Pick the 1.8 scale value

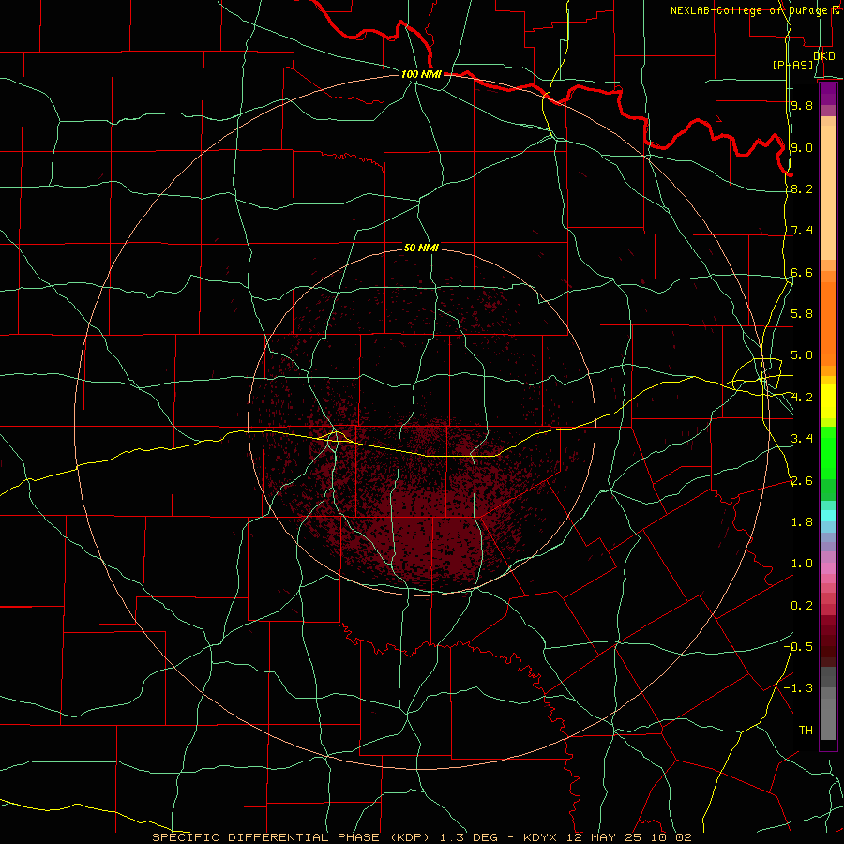pyautogui.click(x=802, y=521)
